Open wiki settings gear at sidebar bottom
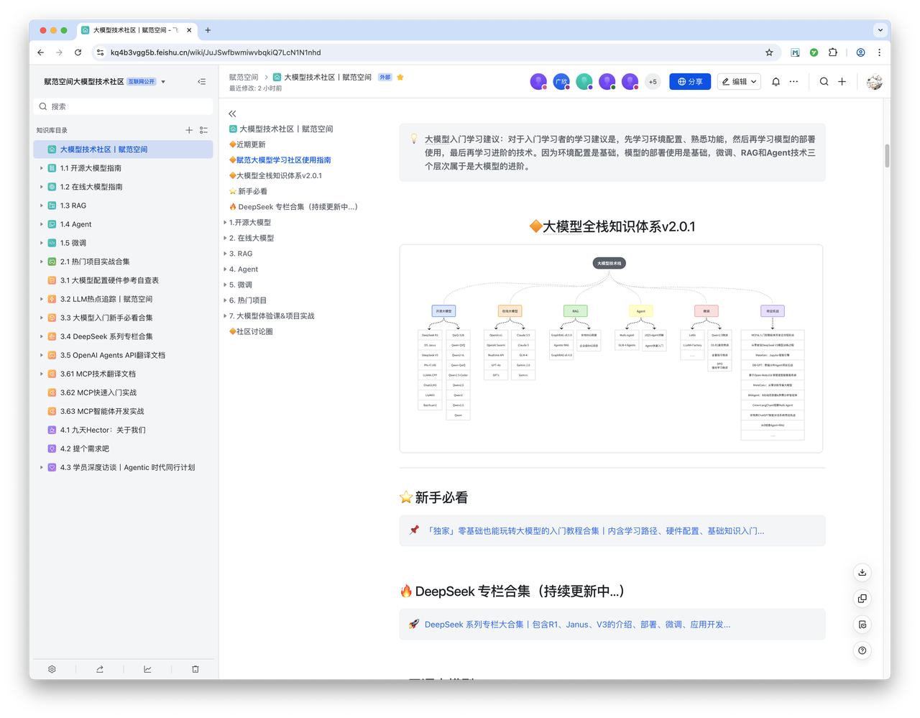Viewport: 920px width, 718px height. [52, 669]
